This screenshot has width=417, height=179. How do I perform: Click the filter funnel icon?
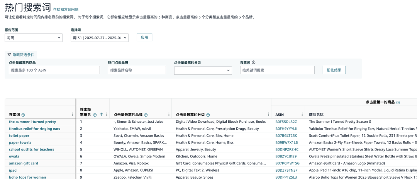point(9,55)
